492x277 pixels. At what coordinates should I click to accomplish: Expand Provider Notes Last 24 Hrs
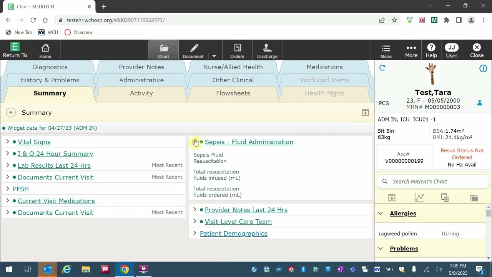[x=194, y=210]
